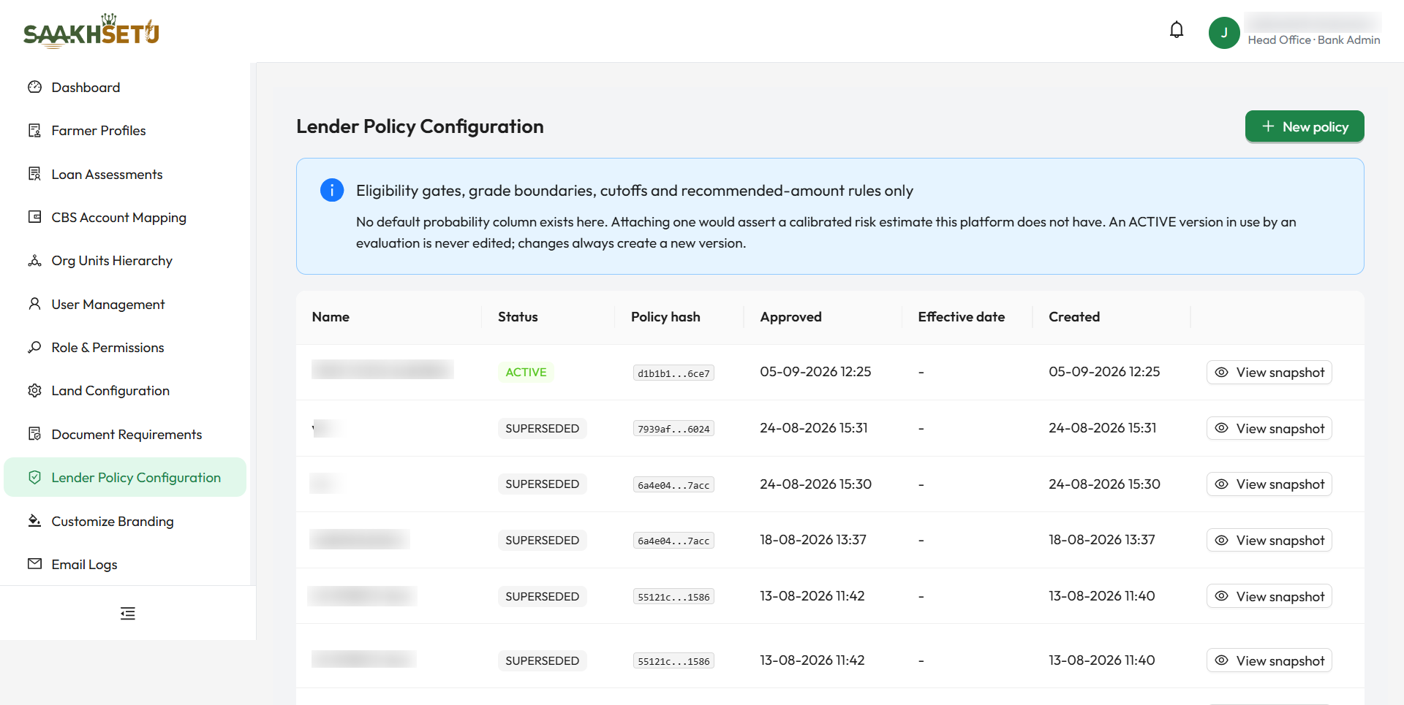Collapse the sidebar with the menu-fold icon
The image size is (1404, 705).
(128, 614)
